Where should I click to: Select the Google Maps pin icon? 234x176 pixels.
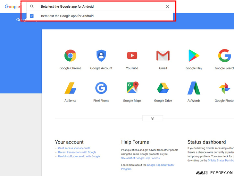tap(132, 87)
